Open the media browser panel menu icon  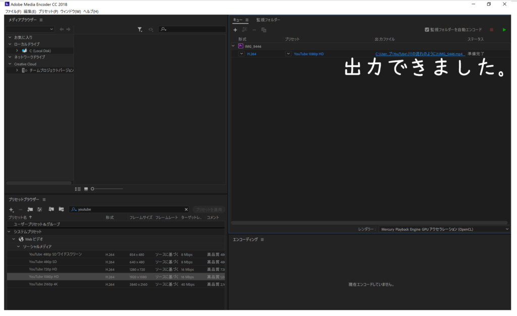tap(41, 20)
